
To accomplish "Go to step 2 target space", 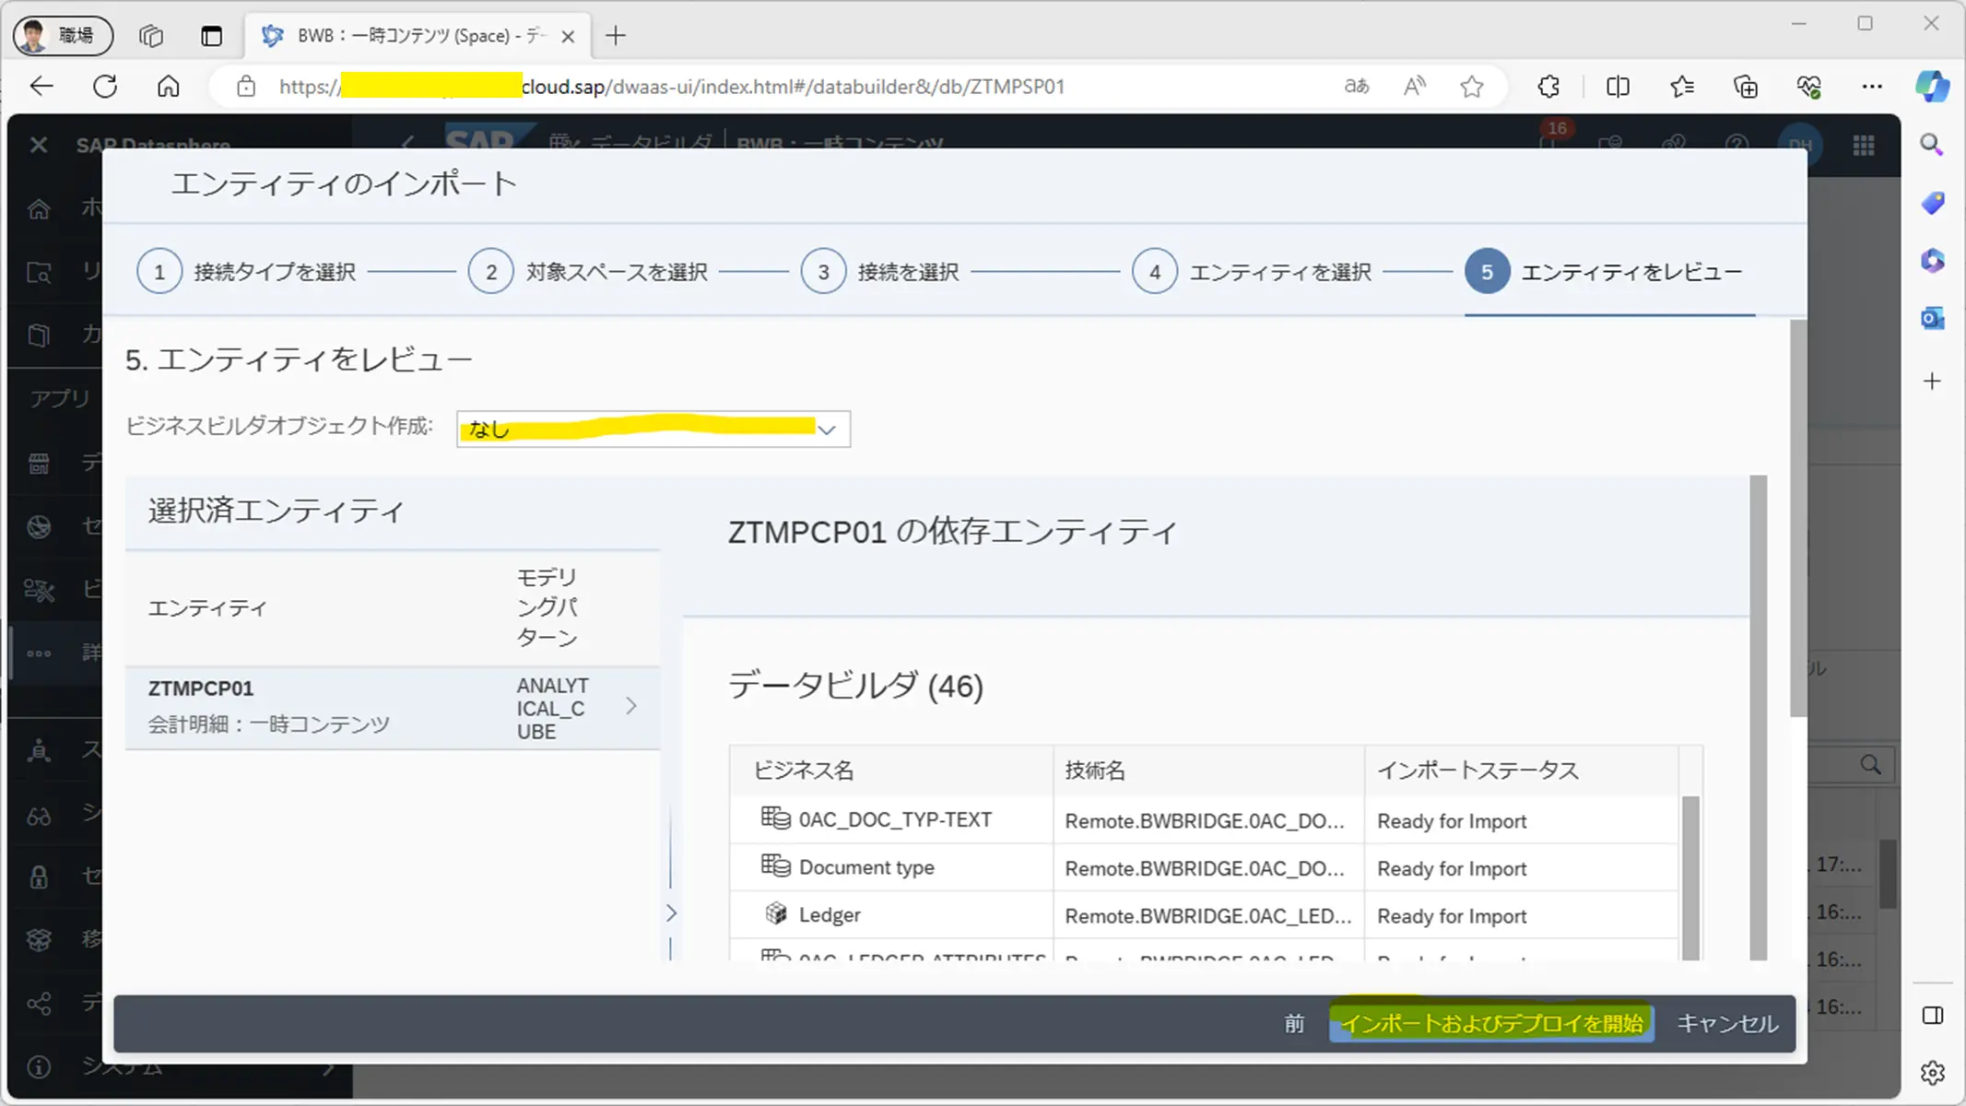I will 588,272.
